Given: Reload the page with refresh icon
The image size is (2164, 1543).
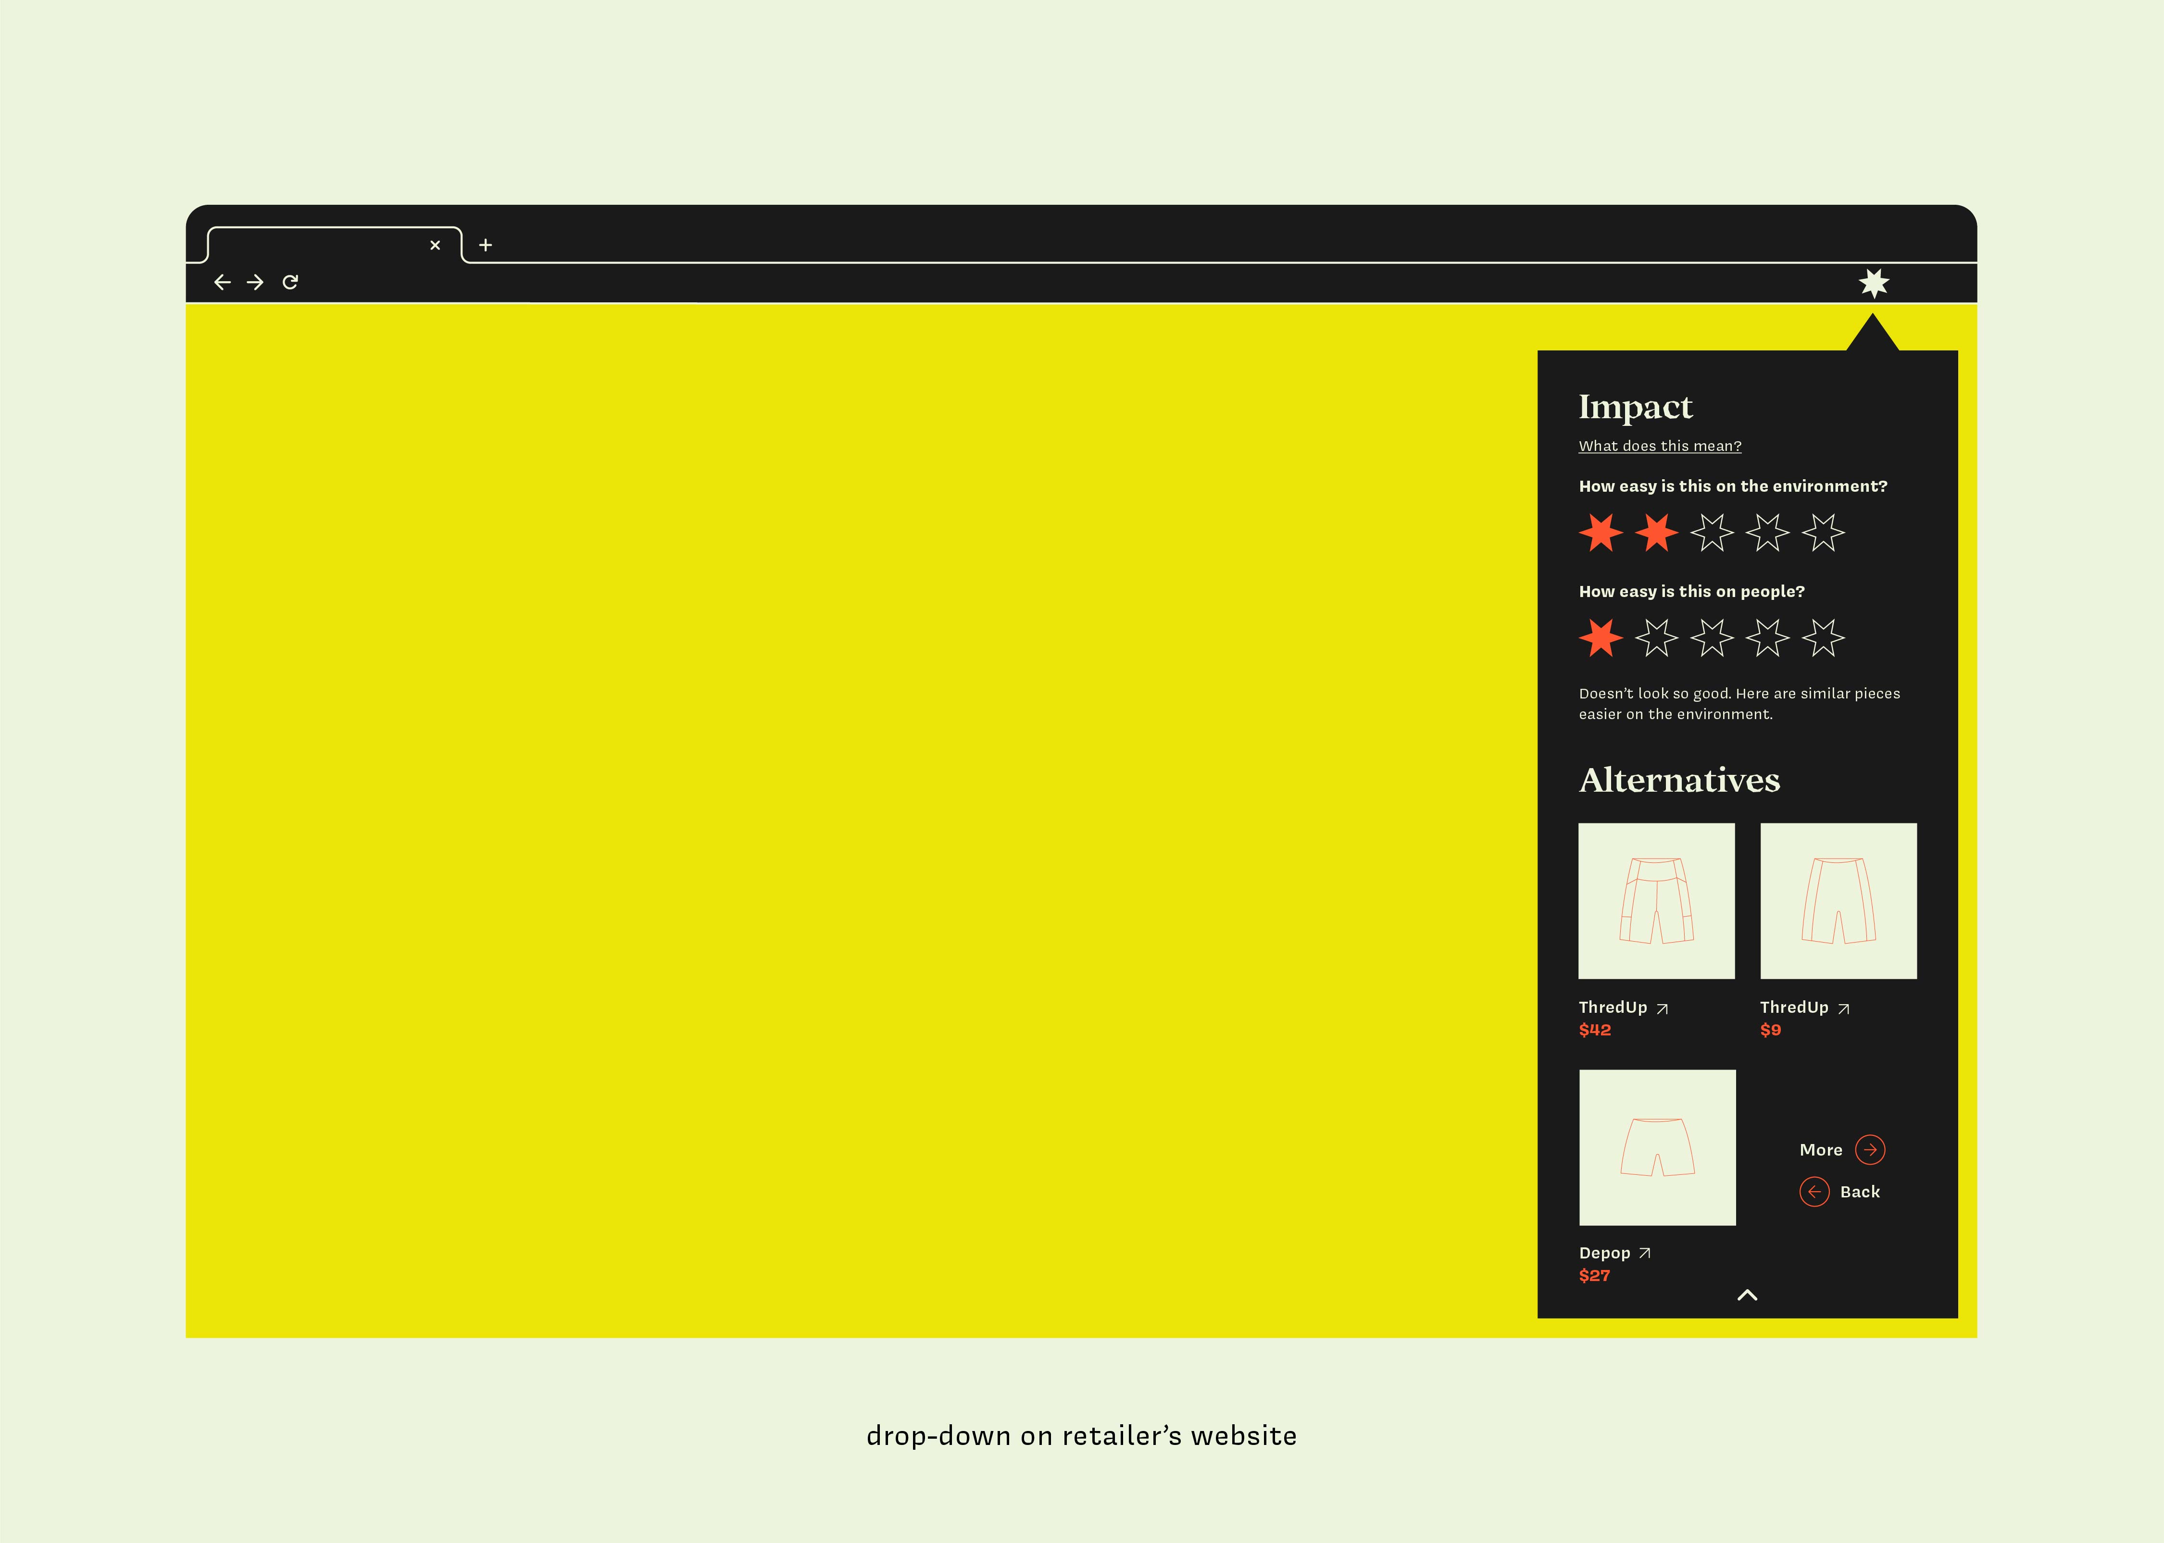Looking at the screenshot, I should tap(291, 282).
